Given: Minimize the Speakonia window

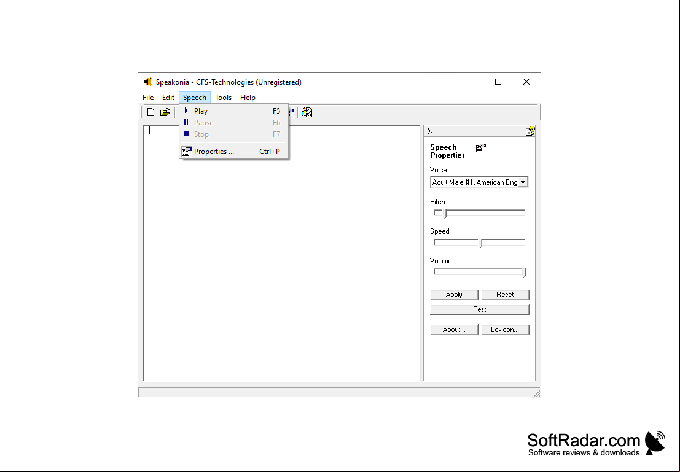Looking at the screenshot, I should click(471, 82).
